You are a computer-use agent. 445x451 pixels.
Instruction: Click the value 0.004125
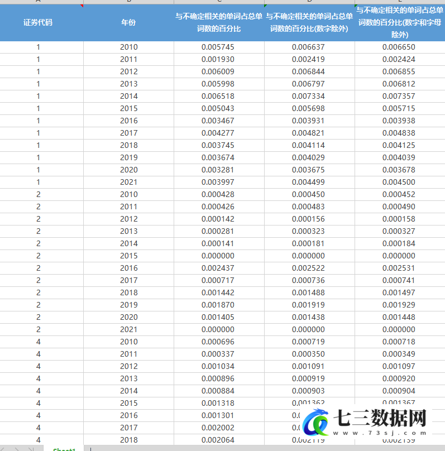(400, 145)
